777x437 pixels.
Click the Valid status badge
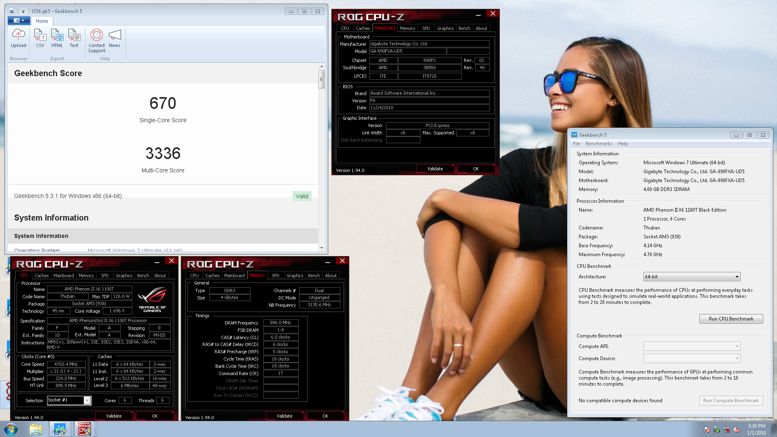302,196
